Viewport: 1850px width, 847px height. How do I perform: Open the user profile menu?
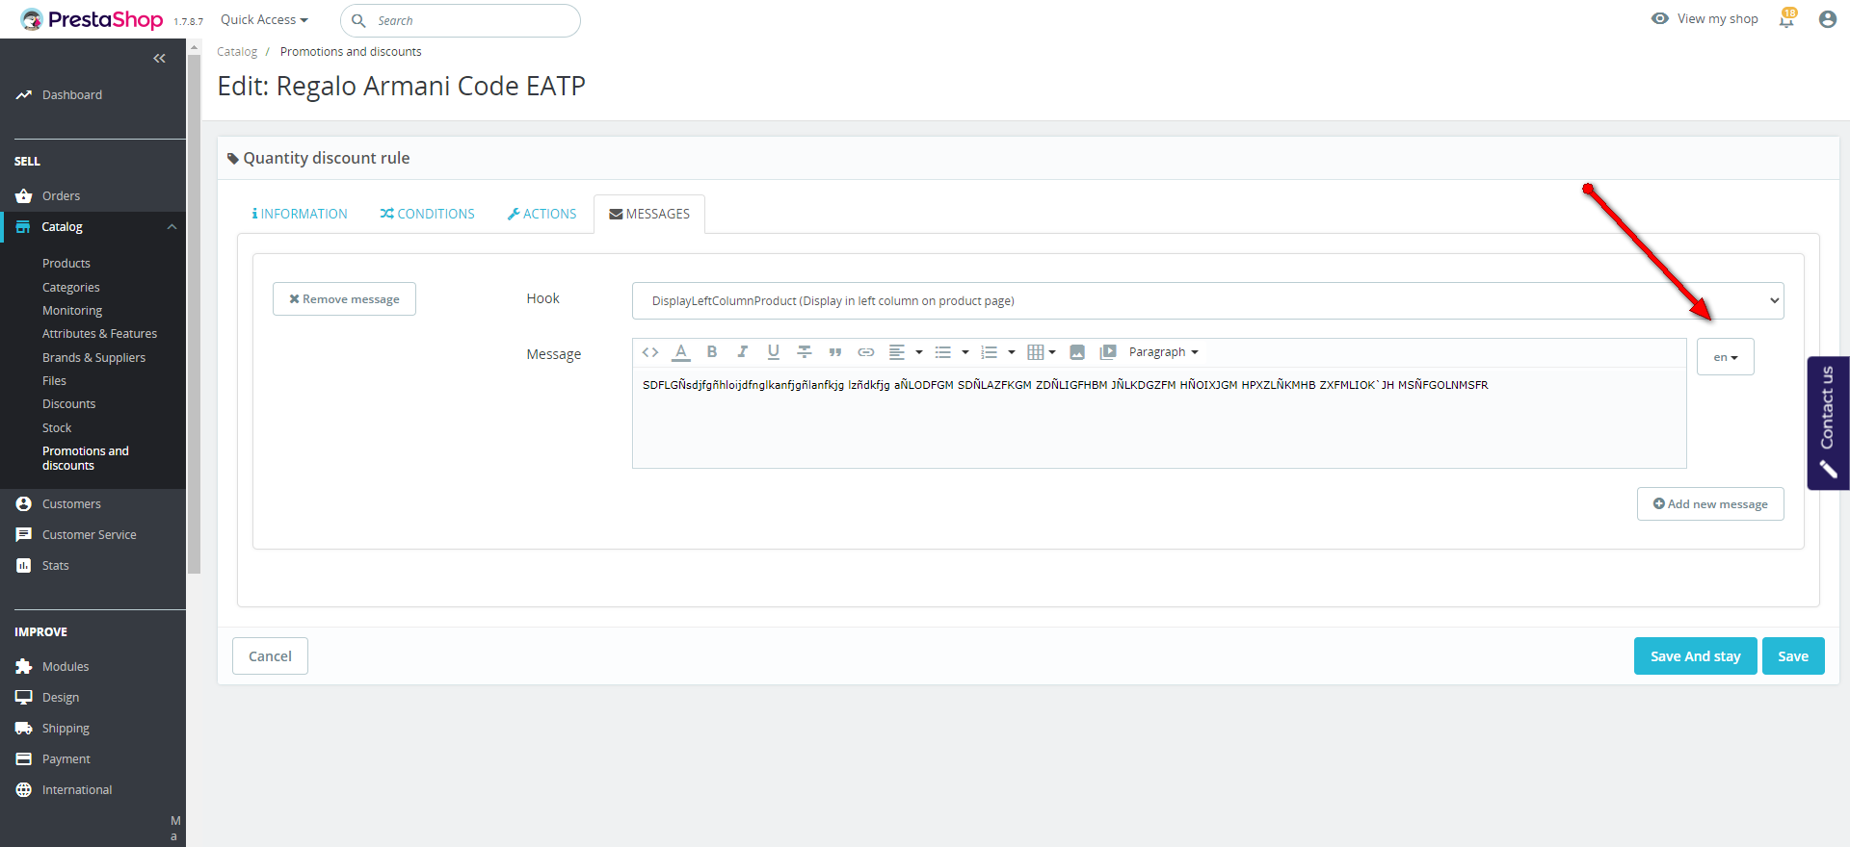[x=1828, y=19]
